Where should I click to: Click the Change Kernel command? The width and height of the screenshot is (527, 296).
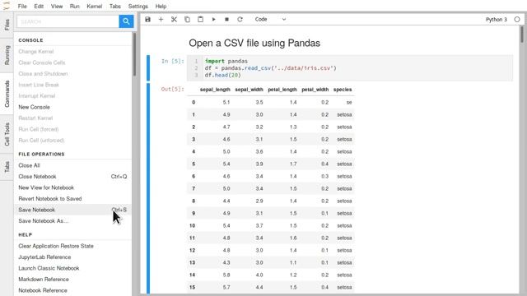tap(72, 51)
